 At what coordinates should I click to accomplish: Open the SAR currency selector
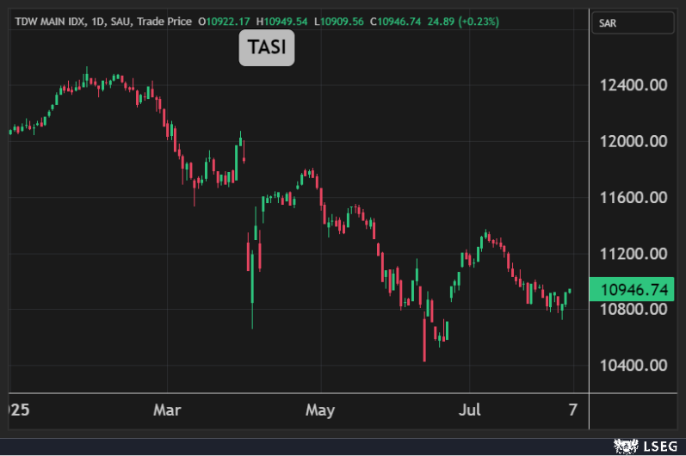[x=635, y=23]
